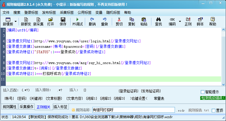Open the 随机标签 menu

113,13
